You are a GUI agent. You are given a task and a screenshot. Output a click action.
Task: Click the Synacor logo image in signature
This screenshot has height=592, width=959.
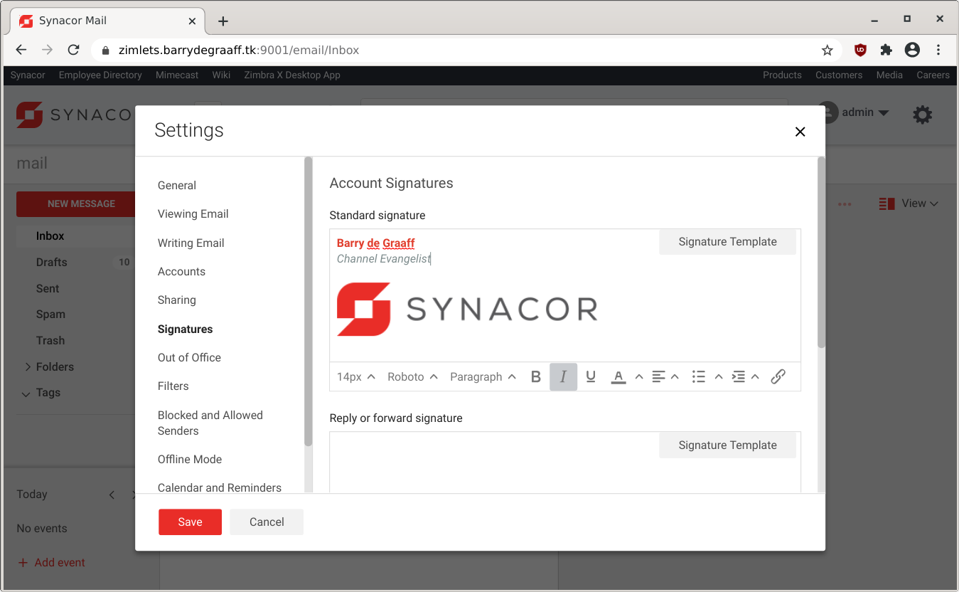pos(467,309)
